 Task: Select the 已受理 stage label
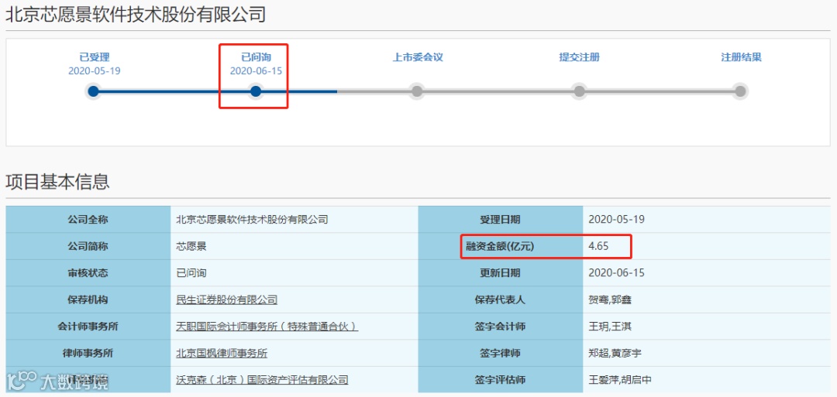(x=95, y=57)
